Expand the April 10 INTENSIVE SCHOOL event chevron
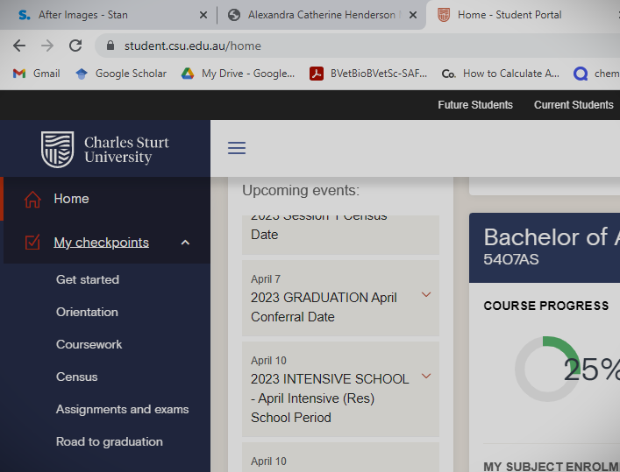 (x=426, y=376)
